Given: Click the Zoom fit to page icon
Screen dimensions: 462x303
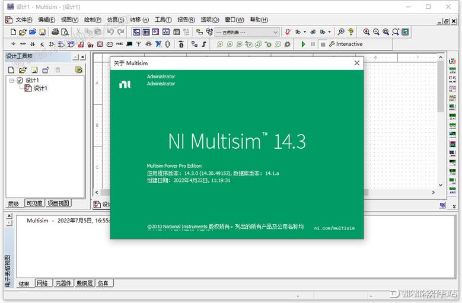Looking at the screenshot, I should [x=396, y=32].
